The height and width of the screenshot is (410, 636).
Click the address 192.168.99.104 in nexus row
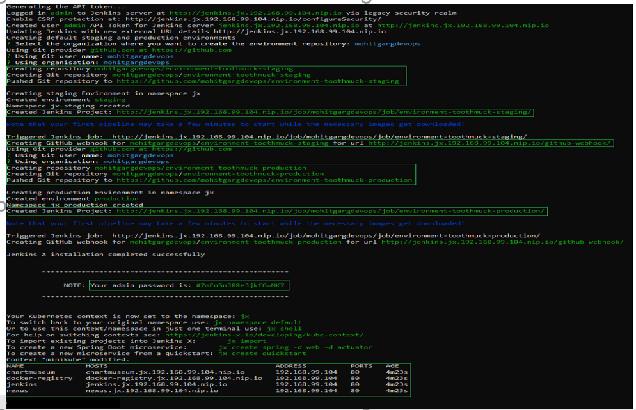click(x=306, y=391)
